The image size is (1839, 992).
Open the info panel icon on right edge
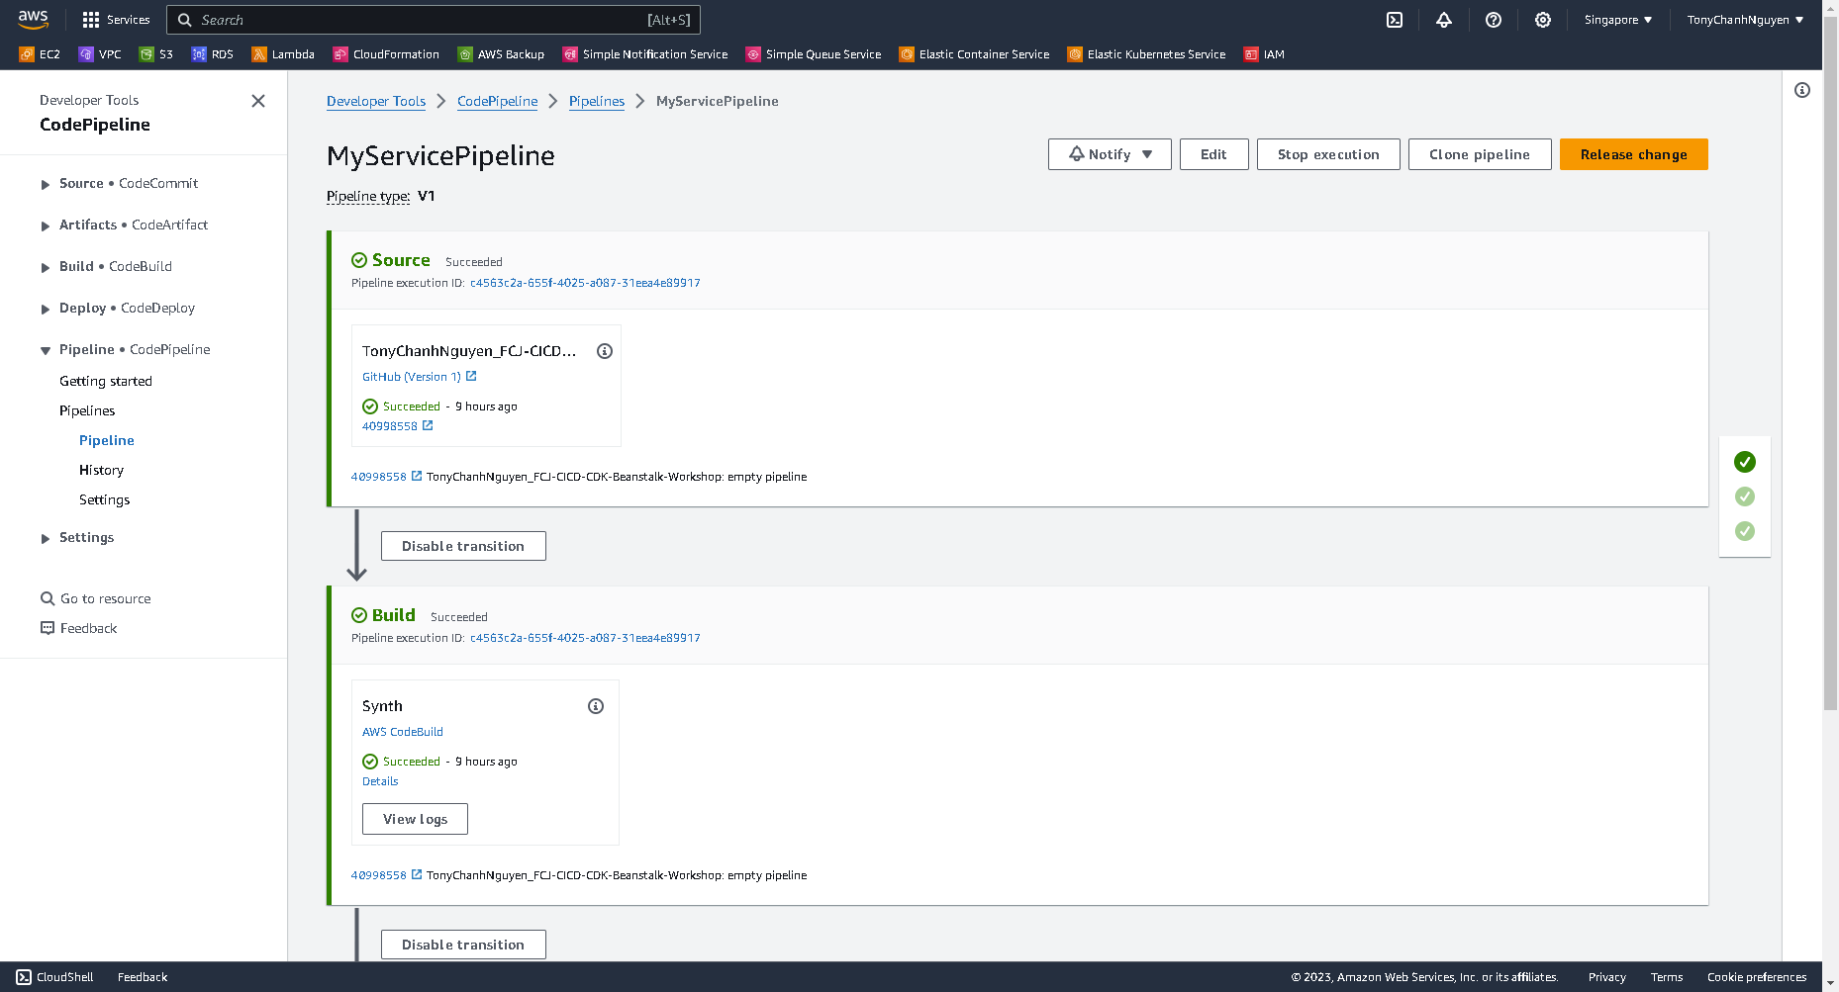(1802, 90)
